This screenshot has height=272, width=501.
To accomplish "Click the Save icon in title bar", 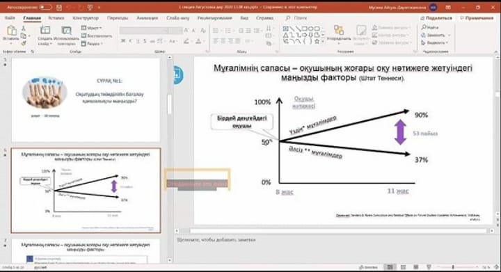I will [x=59, y=7].
